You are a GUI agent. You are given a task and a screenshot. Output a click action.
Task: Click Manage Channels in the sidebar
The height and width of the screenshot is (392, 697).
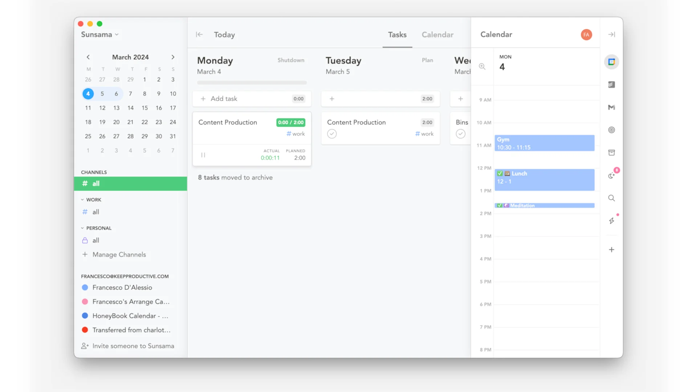(118, 254)
